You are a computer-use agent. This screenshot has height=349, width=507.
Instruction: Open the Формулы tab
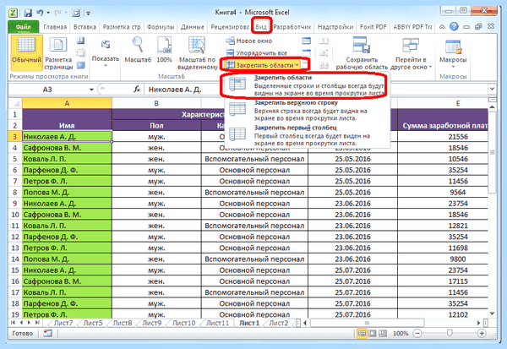pos(161,27)
